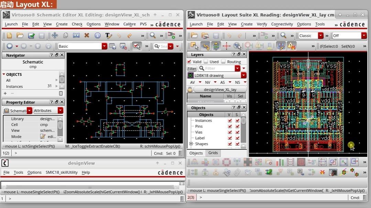Select the red crosshair tool in Layout toolbar
Viewport: 371px width, 208px height.
point(227,46)
